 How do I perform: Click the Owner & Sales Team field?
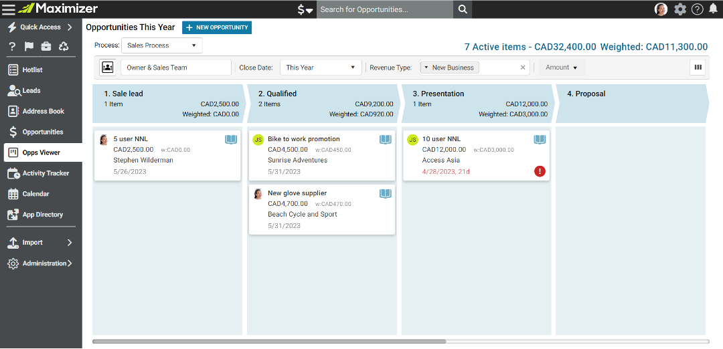click(x=175, y=68)
